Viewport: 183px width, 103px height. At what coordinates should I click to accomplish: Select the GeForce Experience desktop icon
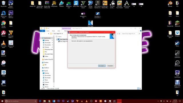click(177, 54)
